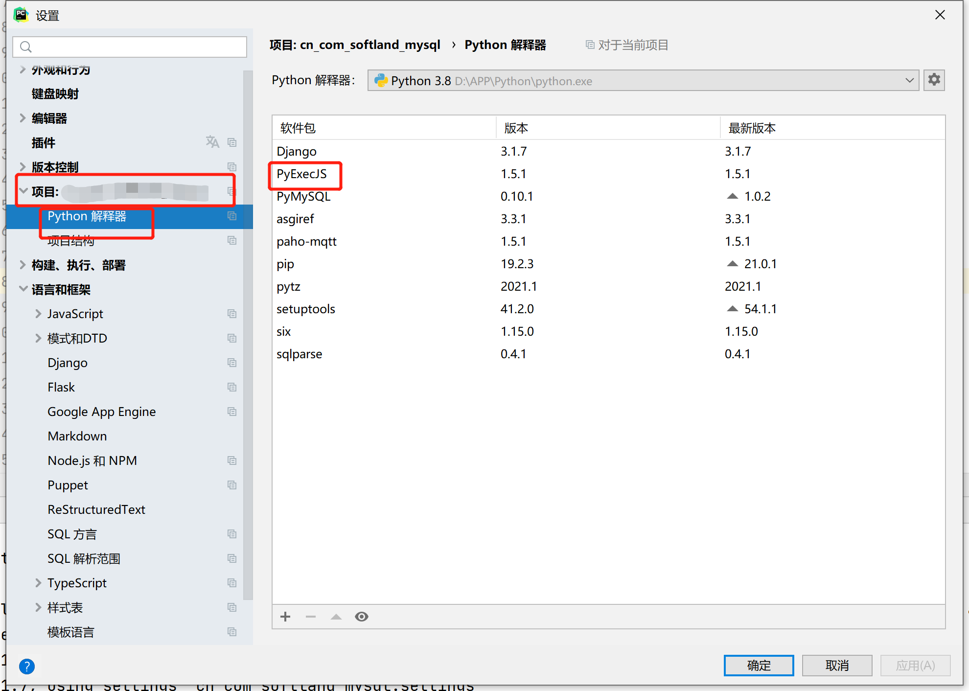
Task: Click the add package plus icon
Action: click(x=285, y=617)
